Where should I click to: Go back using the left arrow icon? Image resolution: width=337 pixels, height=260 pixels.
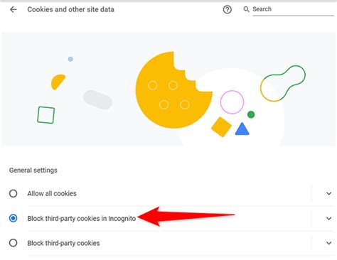click(14, 9)
